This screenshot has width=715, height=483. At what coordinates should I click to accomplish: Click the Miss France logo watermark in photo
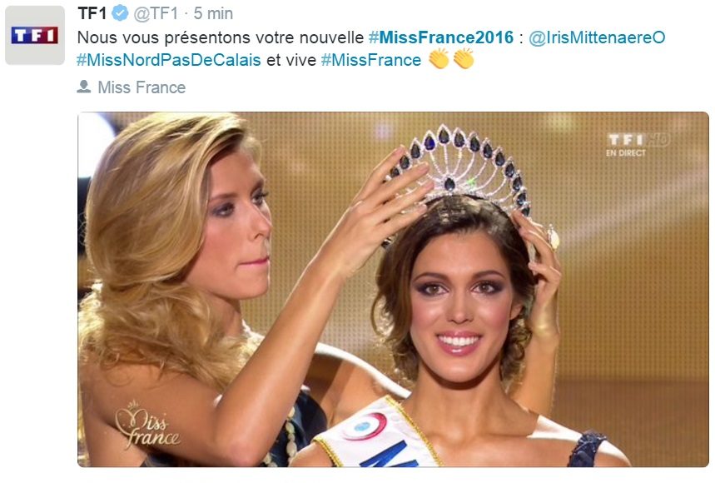[146, 426]
